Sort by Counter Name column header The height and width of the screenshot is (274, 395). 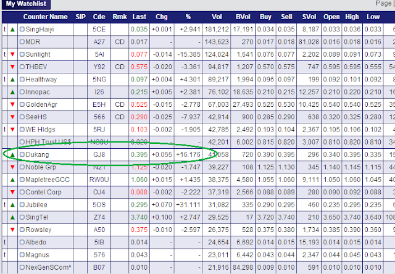45,17
